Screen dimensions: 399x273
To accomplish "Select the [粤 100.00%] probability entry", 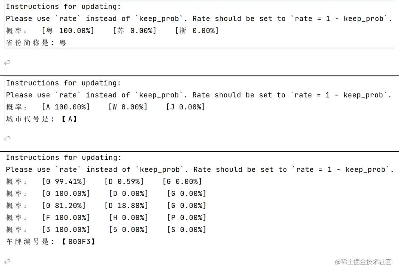I will pyautogui.click(x=68, y=31).
